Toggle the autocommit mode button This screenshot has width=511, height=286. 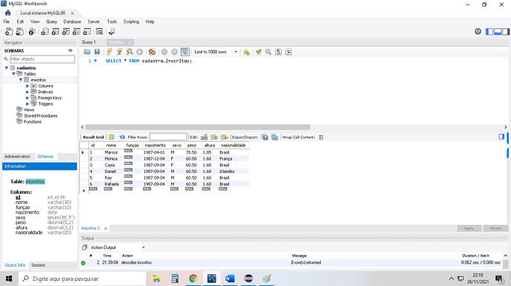click(x=185, y=52)
